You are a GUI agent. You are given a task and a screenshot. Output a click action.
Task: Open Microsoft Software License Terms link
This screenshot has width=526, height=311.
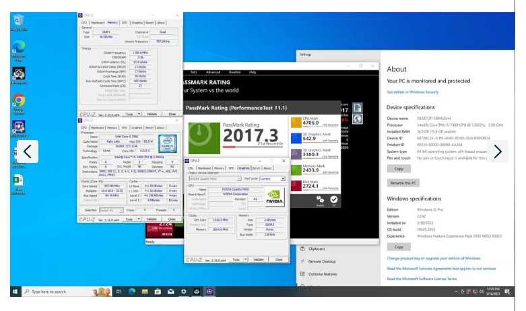[422, 279]
